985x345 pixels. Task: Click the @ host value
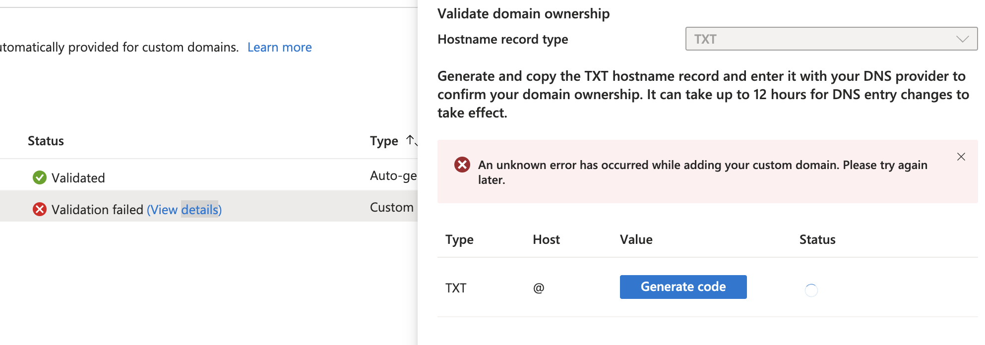tap(539, 288)
